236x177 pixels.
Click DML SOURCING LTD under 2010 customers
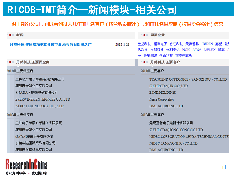click(x=166, y=150)
